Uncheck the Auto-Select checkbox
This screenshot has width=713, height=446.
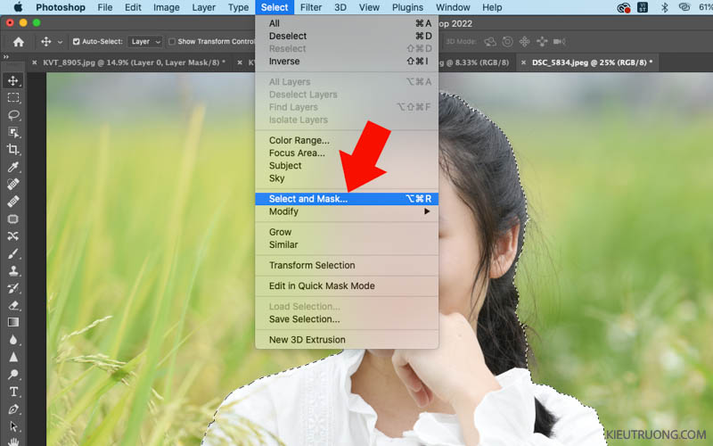(77, 41)
